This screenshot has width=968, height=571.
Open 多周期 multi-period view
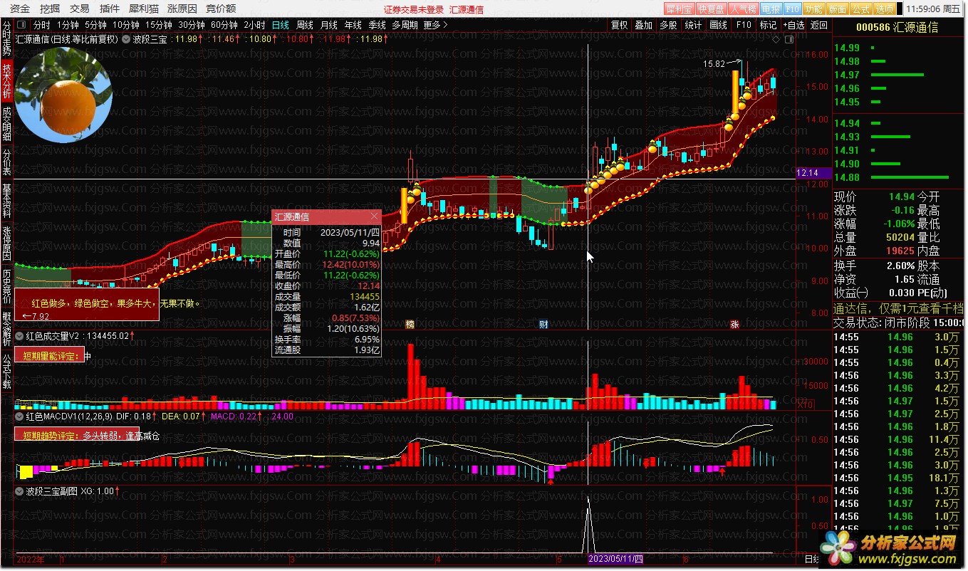tap(405, 25)
